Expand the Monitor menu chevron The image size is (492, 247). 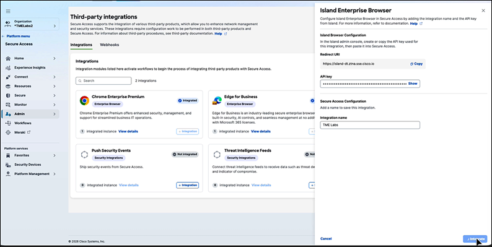55,105
